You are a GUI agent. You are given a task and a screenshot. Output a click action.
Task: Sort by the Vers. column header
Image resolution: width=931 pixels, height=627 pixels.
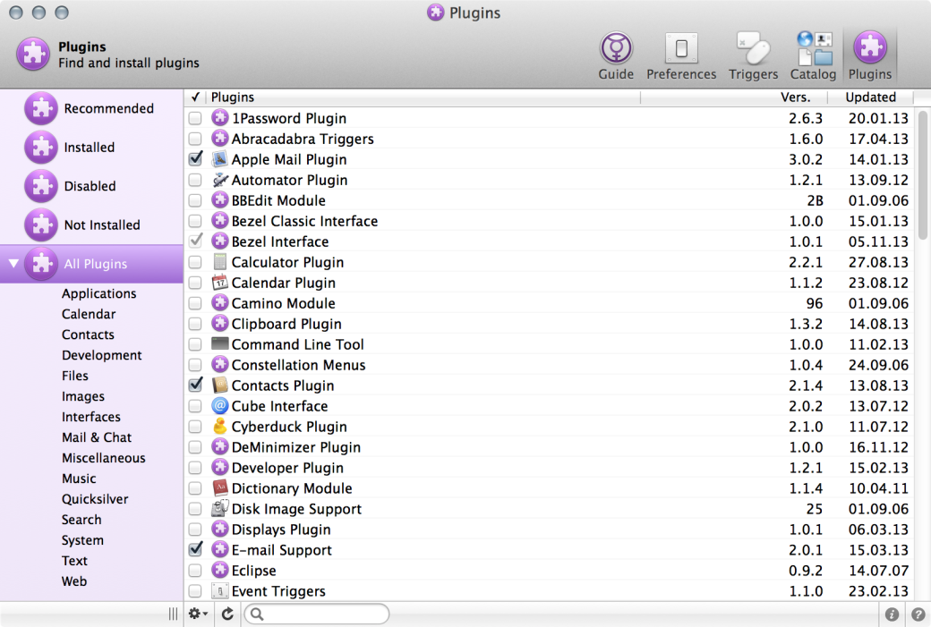[x=795, y=97]
